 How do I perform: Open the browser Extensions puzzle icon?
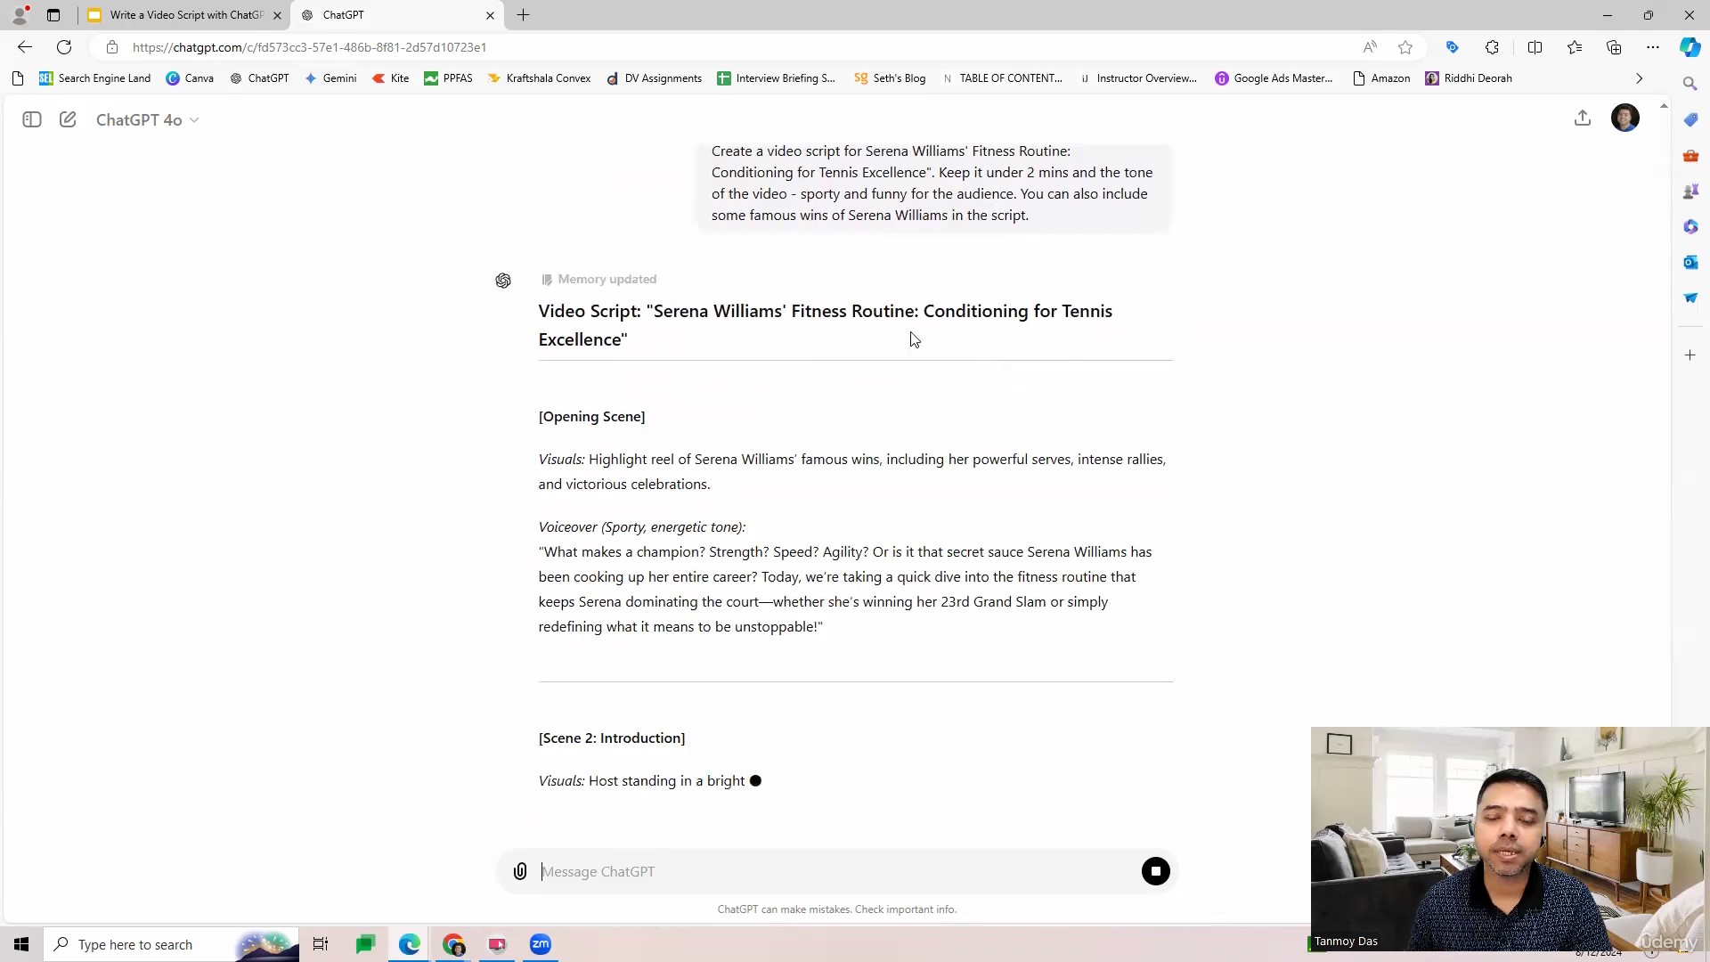(1492, 47)
